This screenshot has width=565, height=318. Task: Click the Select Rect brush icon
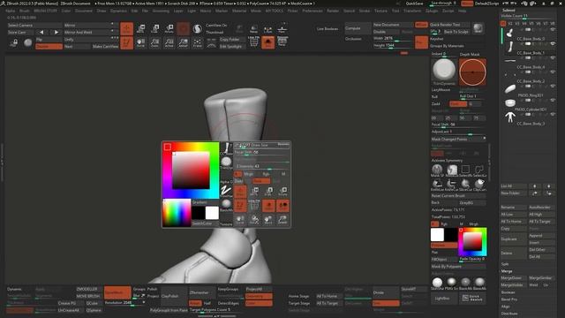465,170
